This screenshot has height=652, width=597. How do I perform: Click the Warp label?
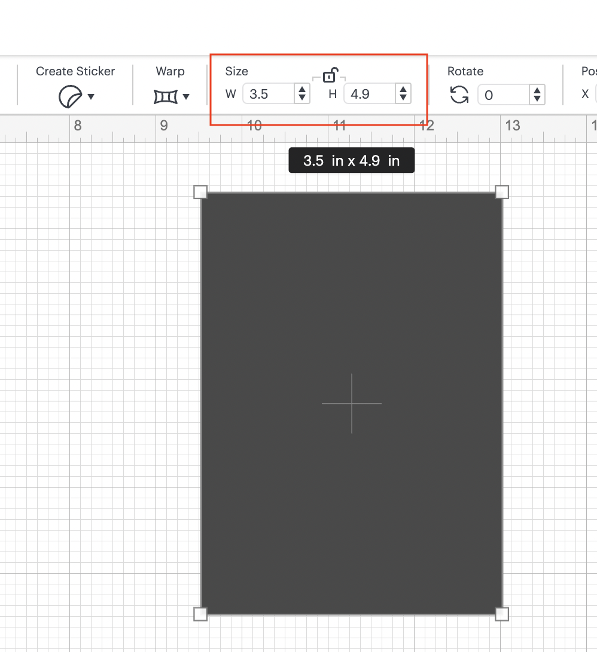click(x=170, y=71)
